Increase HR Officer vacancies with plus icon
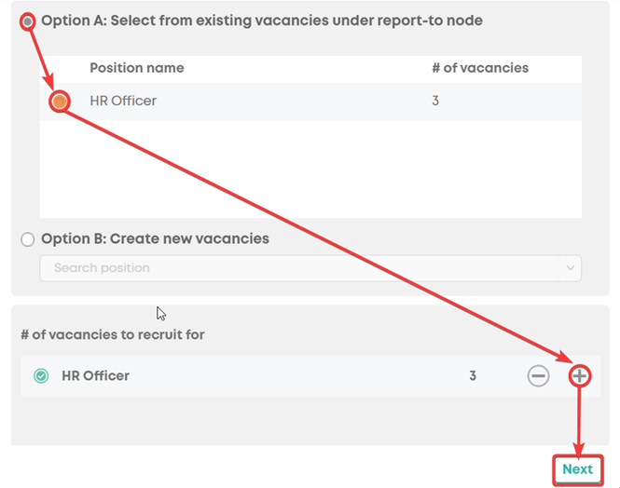Viewport: 620px width, 488px height. click(x=580, y=376)
